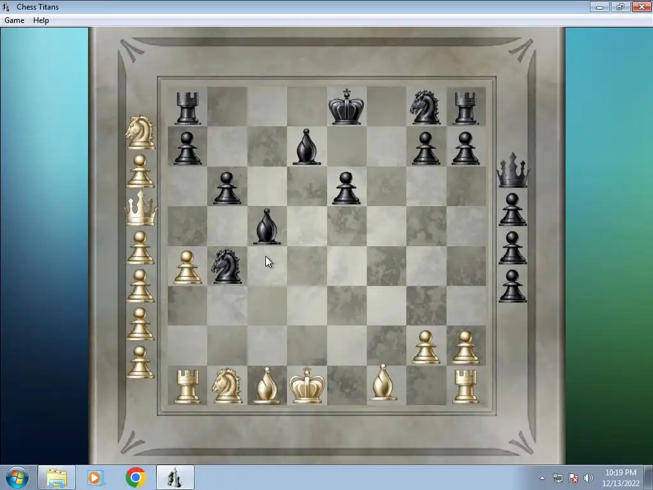Click the captured black queen beside the board
The width and height of the screenshot is (653, 490).
point(513,170)
